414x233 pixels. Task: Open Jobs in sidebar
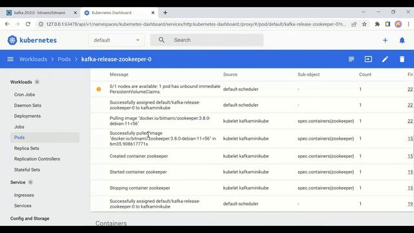pos(19,127)
